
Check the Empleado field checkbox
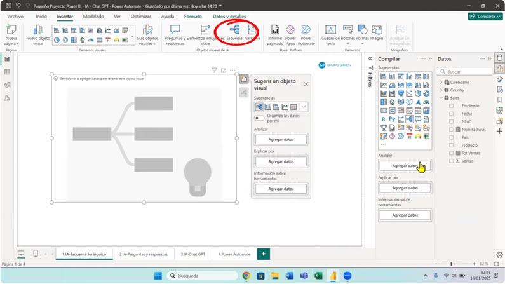(452, 105)
